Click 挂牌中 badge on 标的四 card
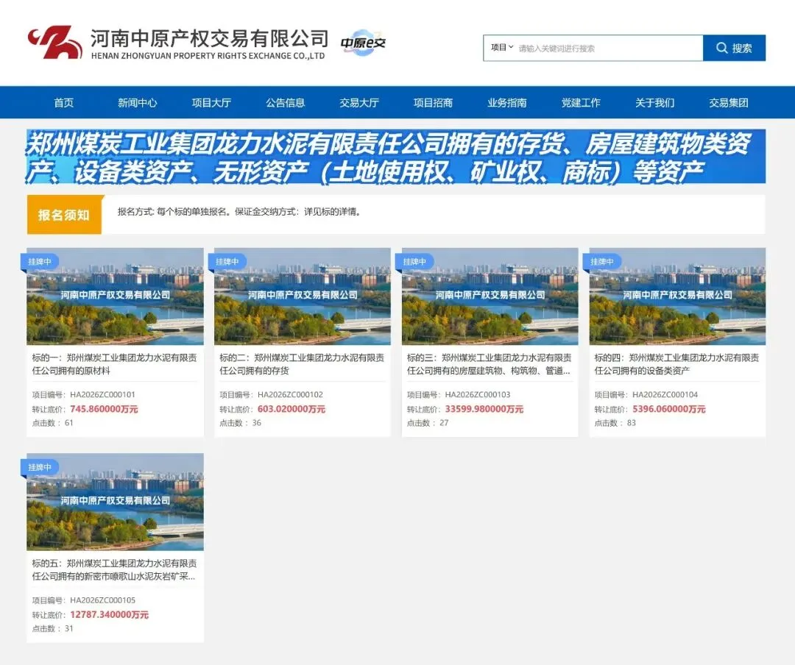The width and height of the screenshot is (795, 665). (x=602, y=262)
